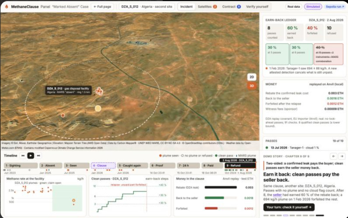Click the 8 passes counted stat
The width and height of the screenshot is (348, 218).
tap(275, 32)
